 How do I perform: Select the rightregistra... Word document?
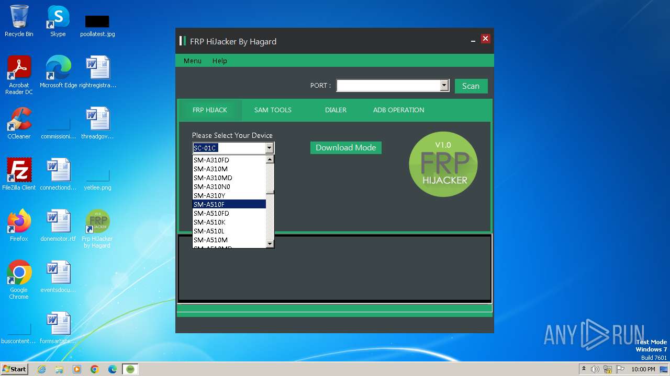click(x=98, y=72)
